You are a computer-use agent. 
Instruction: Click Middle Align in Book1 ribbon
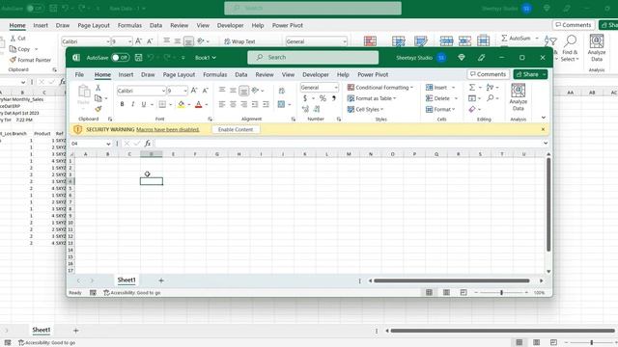tap(233, 90)
